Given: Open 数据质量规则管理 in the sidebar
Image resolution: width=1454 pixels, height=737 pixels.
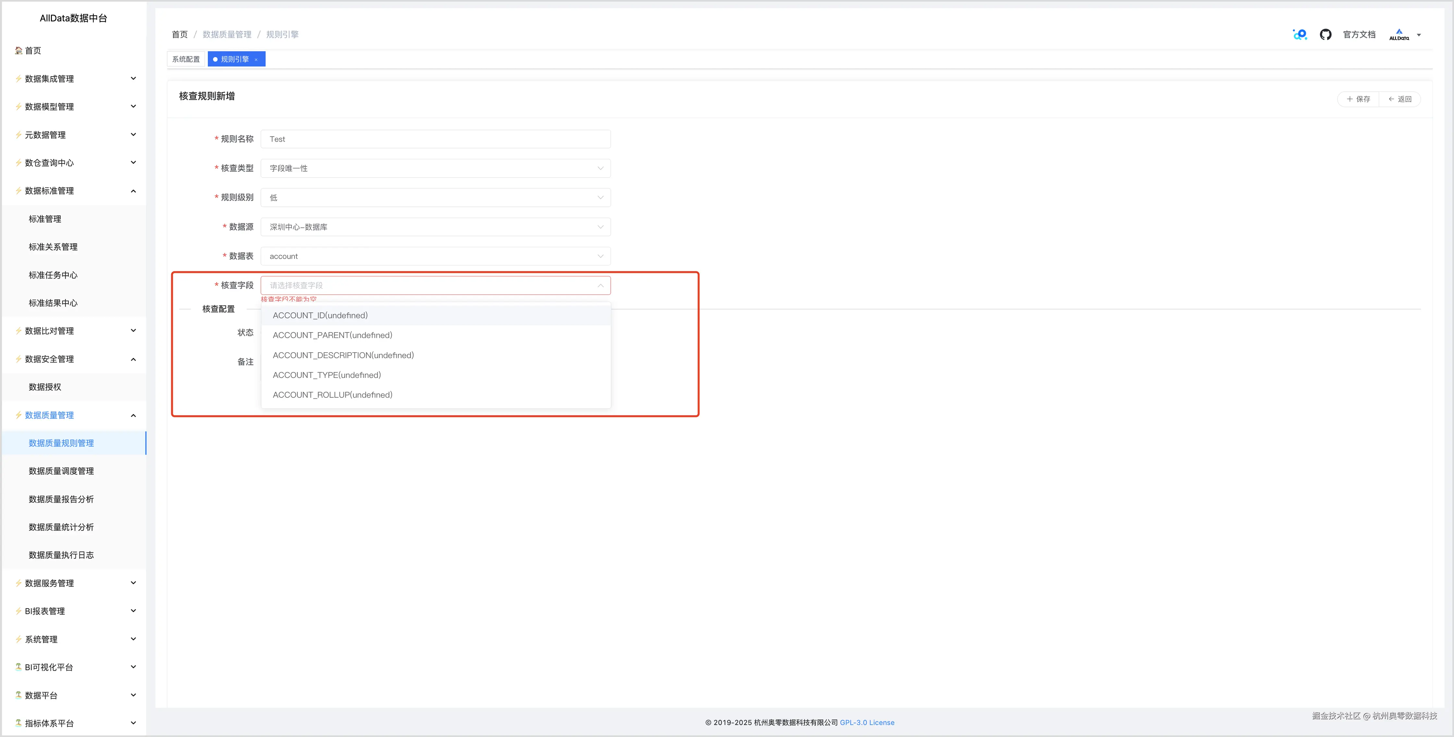Looking at the screenshot, I should click(x=73, y=443).
